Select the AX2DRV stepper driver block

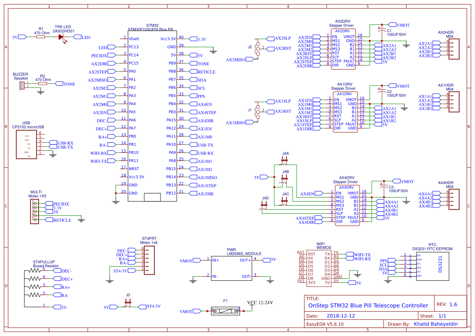(x=343, y=49)
